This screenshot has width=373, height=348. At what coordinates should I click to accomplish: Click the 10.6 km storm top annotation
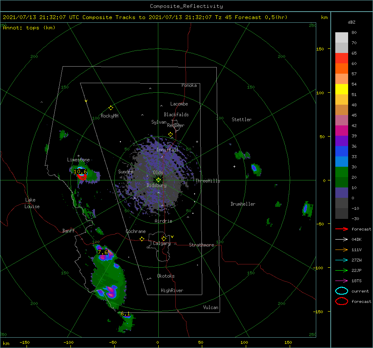click(80, 171)
